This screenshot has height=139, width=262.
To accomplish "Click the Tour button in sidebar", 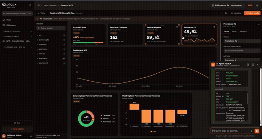I will coord(17,123).
